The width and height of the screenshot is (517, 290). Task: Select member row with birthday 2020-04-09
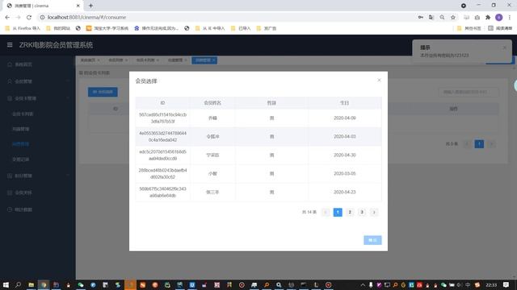tap(258, 118)
